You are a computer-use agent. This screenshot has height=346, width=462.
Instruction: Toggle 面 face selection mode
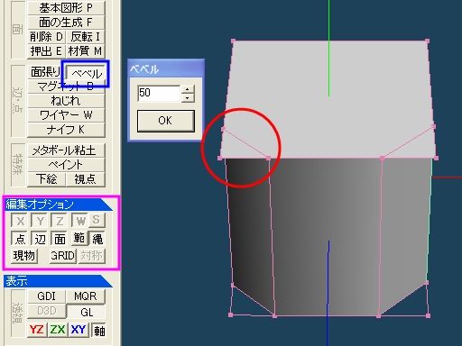(x=60, y=239)
